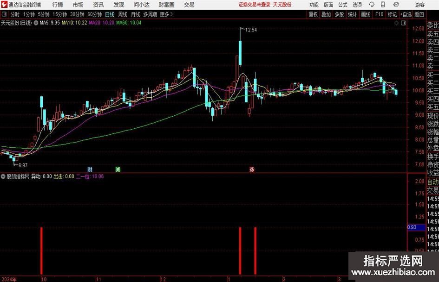Switch to the 1分钟 period tab
Screen dimensions: 439x282
29,14
